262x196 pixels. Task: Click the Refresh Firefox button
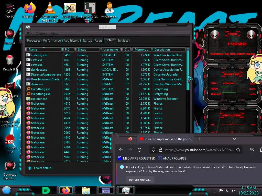pyautogui.click(x=140, y=180)
